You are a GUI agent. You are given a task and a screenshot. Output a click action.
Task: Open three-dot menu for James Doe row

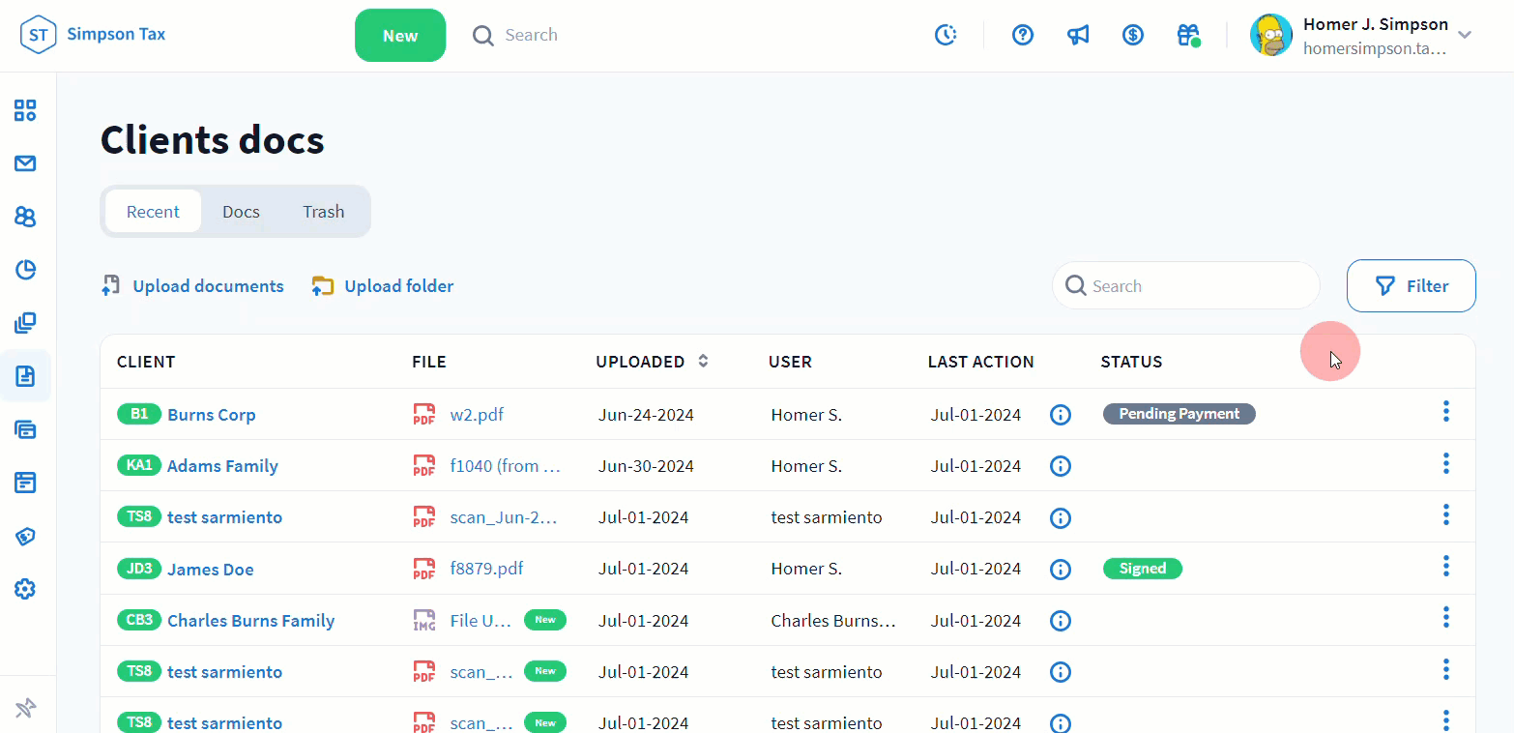coord(1446,566)
